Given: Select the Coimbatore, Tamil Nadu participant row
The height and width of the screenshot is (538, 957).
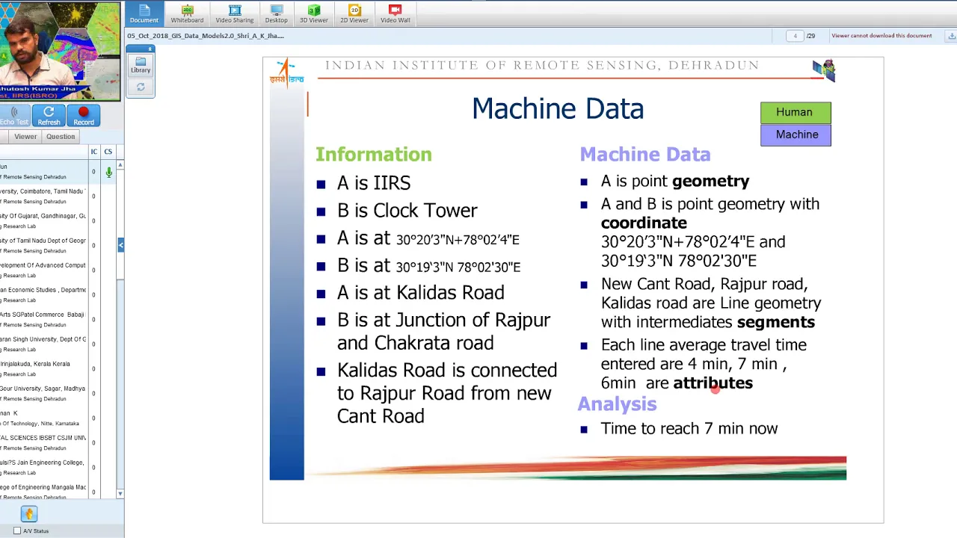Looking at the screenshot, I should coord(43,197).
